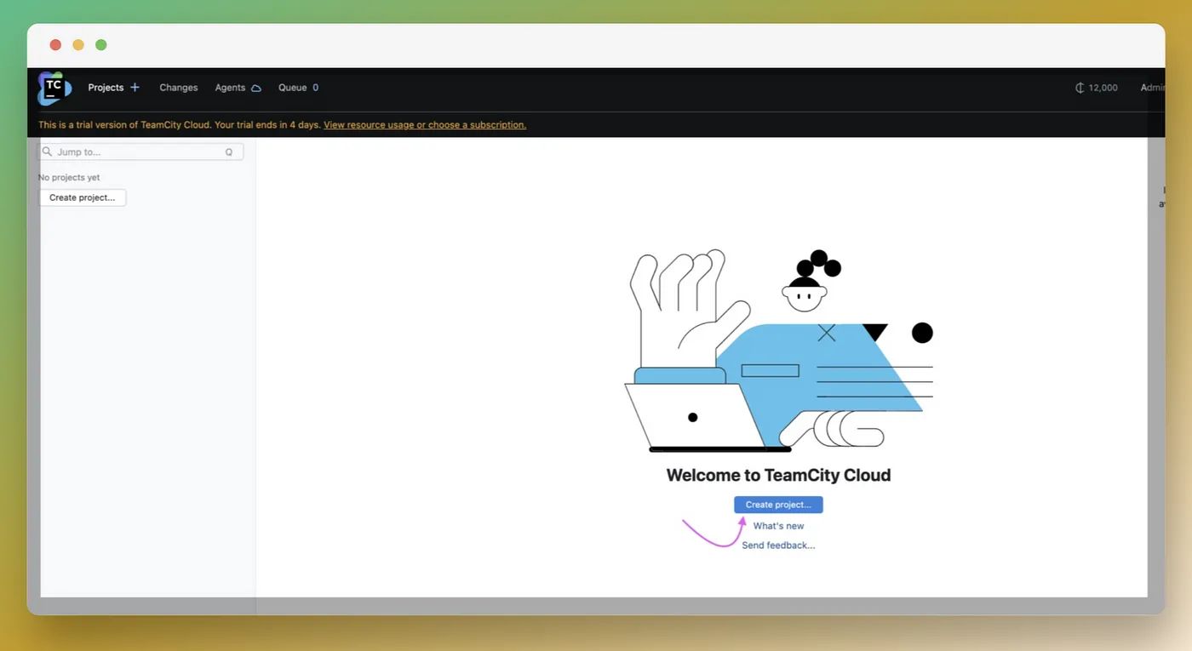Click the magnifier icon in Jump to field
This screenshot has width=1192, height=651.
point(47,151)
